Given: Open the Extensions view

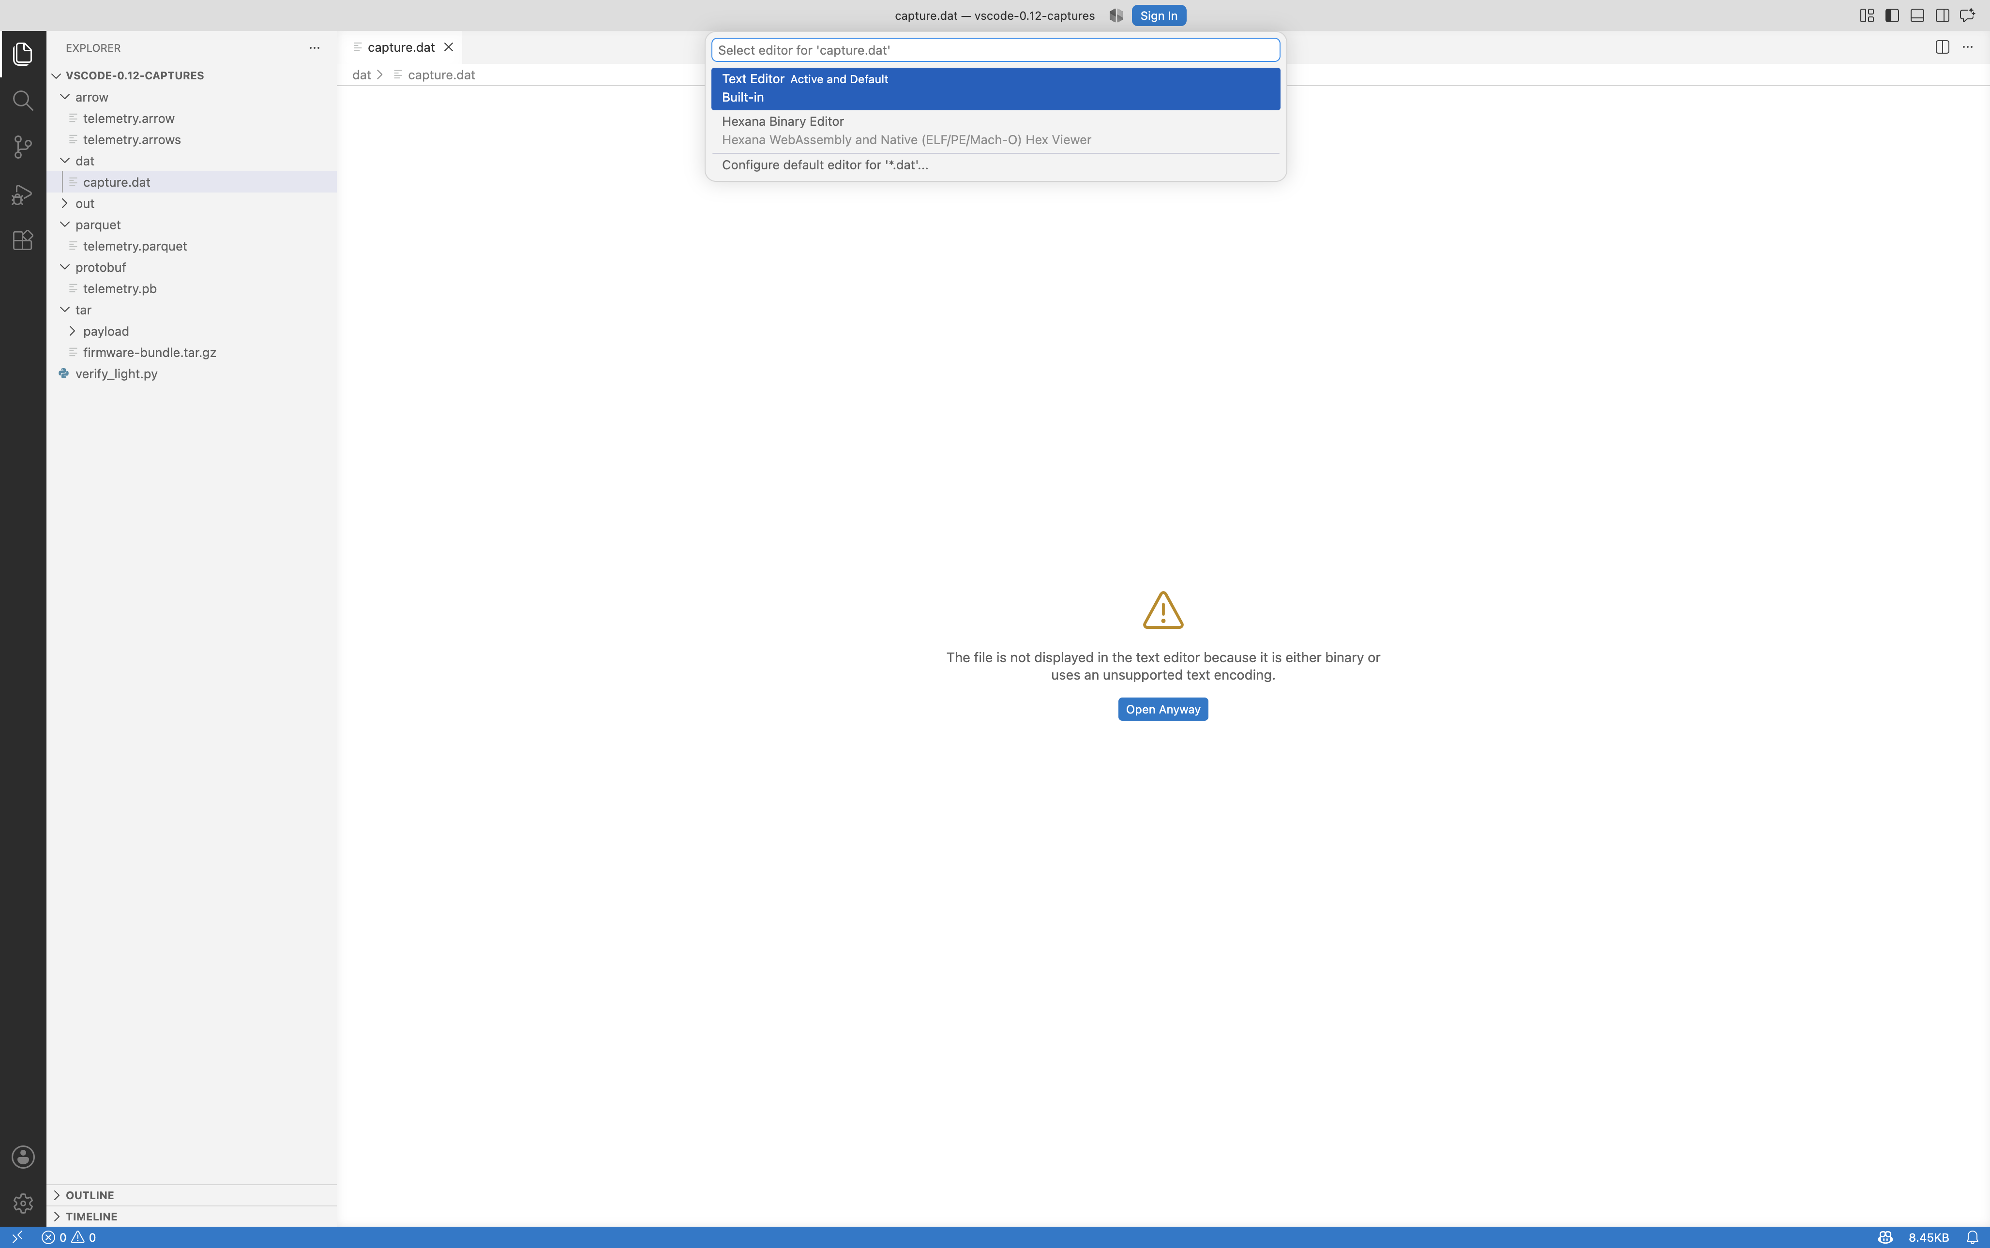Looking at the screenshot, I should (x=23, y=240).
